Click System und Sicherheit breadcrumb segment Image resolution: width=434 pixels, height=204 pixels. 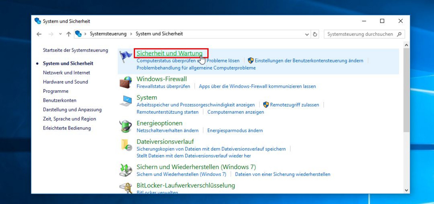click(159, 34)
